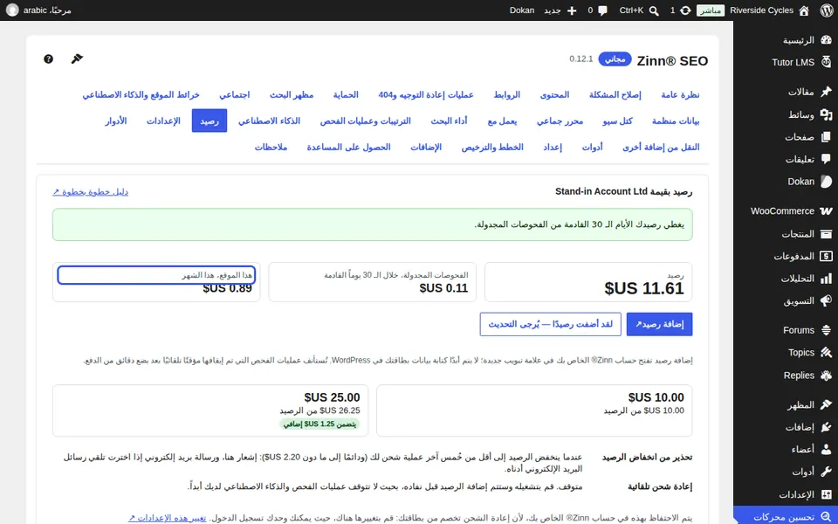The image size is (838, 524).
Task: Open user avatar next to 'مرحبًا'
Action: [x=12, y=10]
